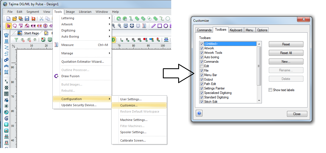Click the help question mark icon in Customize
Viewport: 326px width, 153px height.
[199, 113]
